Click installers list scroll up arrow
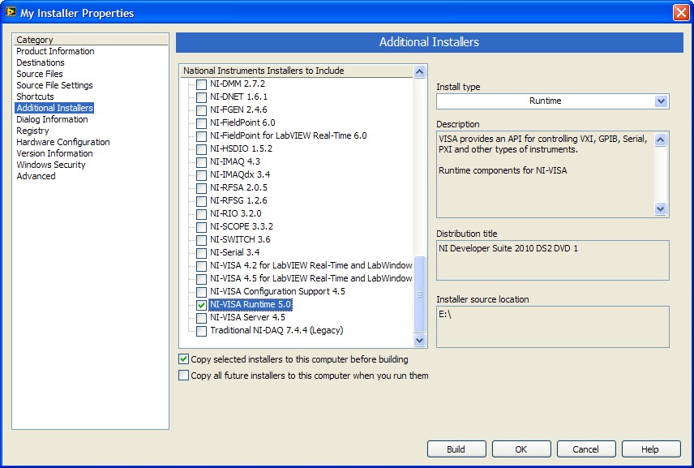This screenshot has height=468, width=694. pyautogui.click(x=419, y=71)
